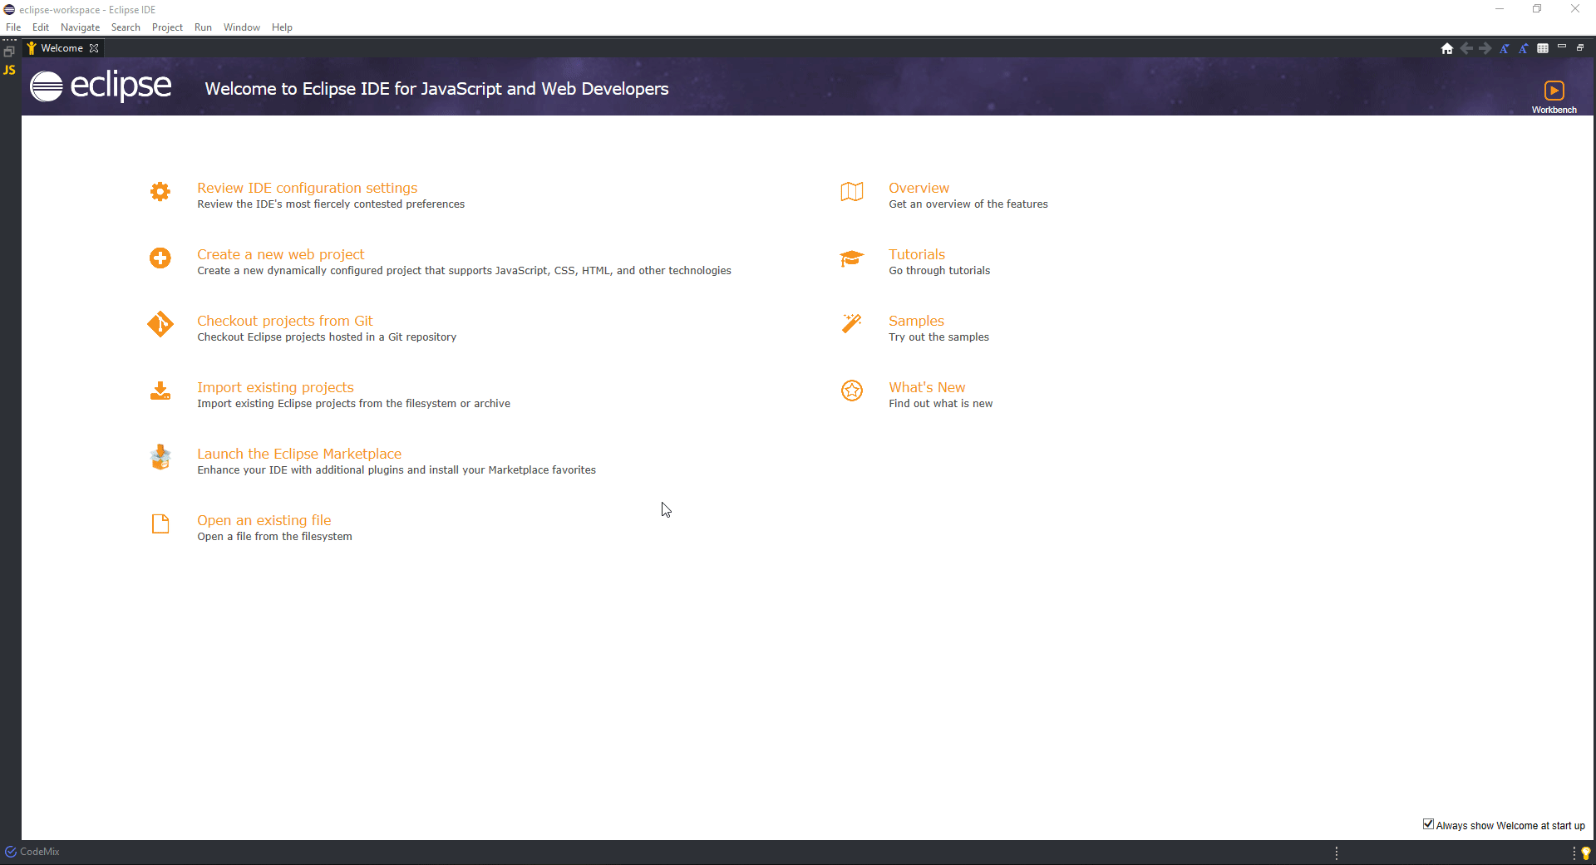
Task: Click 'Checkout Eclipse projects hosted in a Git repository' text
Action: coord(327,337)
